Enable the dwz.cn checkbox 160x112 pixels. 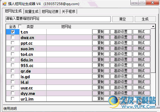click(13, 37)
